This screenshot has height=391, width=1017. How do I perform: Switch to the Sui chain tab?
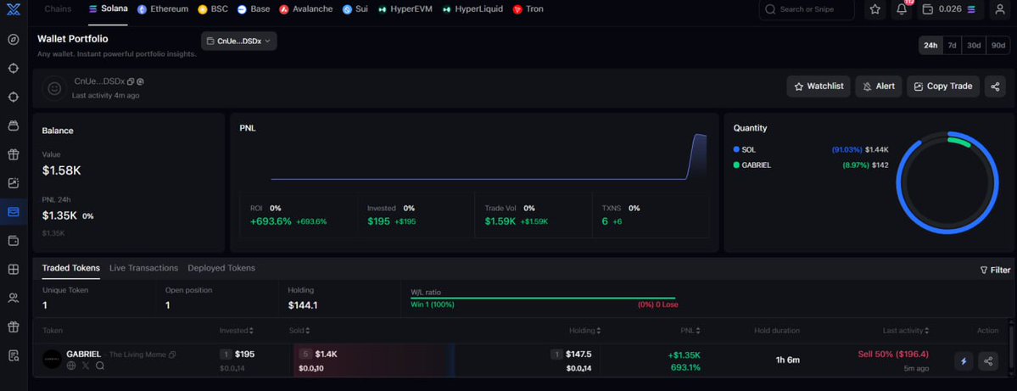pos(355,9)
